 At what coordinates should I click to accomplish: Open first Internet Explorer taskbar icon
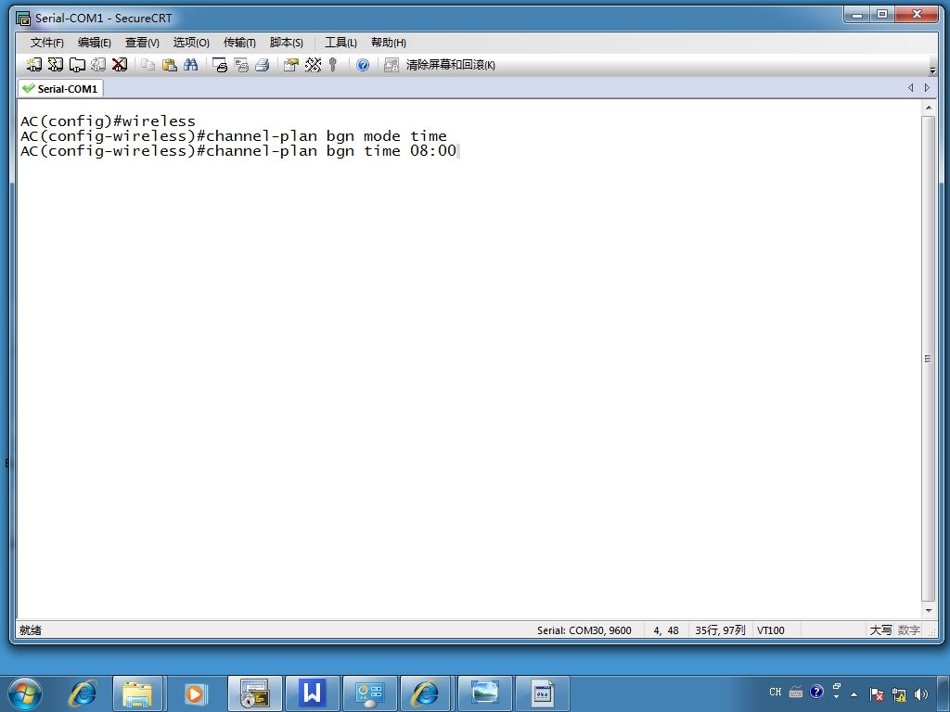(x=83, y=693)
